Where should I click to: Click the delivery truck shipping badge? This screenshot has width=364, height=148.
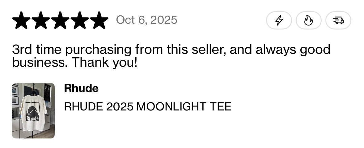338,20
